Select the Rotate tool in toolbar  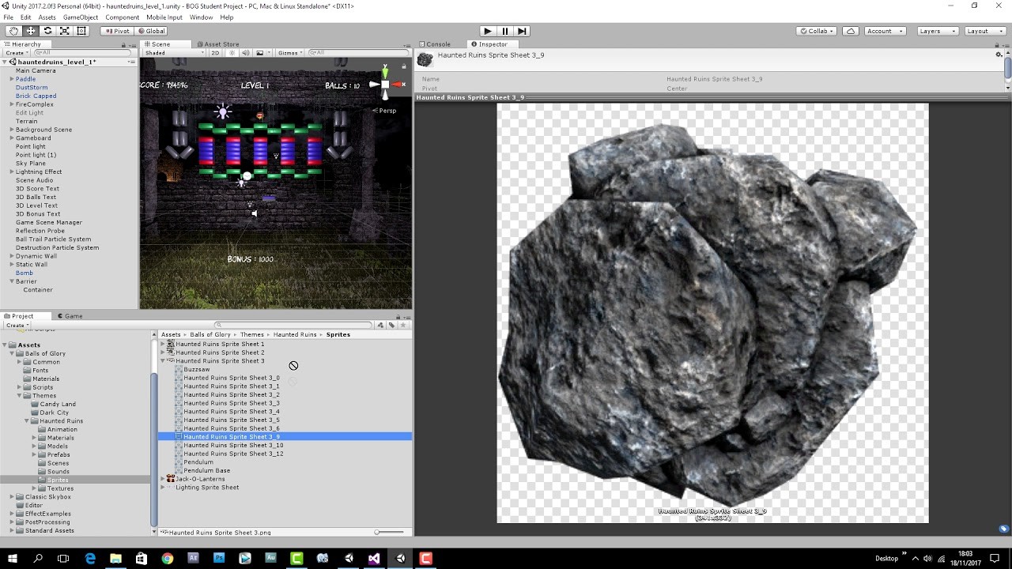(47, 31)
